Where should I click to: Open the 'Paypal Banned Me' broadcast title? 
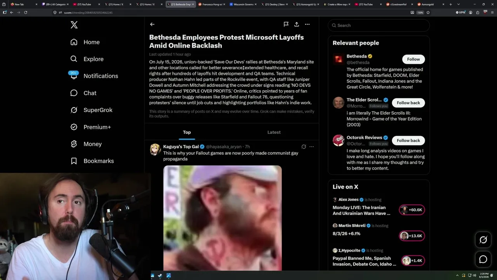point(364,261)
